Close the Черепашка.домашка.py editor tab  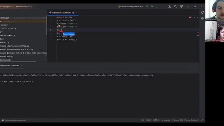(76, 13)
